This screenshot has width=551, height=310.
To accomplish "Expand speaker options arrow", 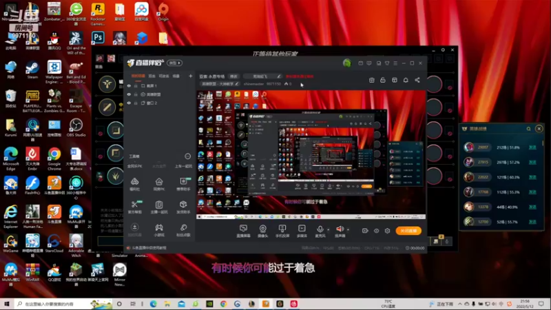I will pos(348,229).
